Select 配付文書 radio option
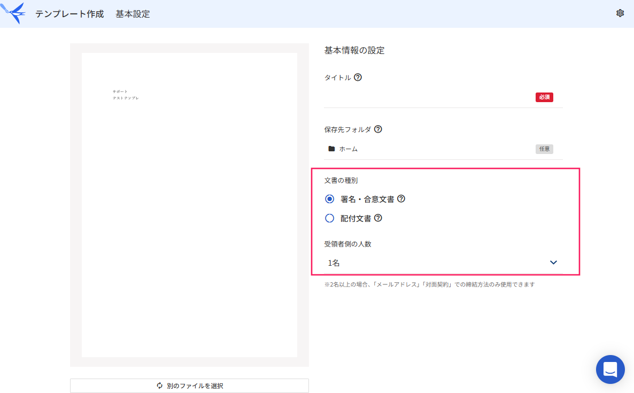Image resolution: width=634 pixels, height=393 pixels. click(329, 218)
